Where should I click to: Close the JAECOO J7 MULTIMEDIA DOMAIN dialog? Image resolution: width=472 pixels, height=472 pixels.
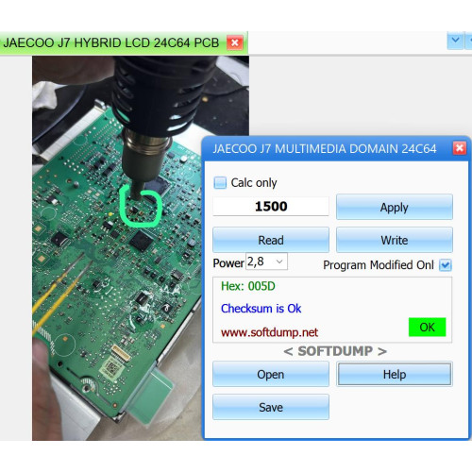460,148
